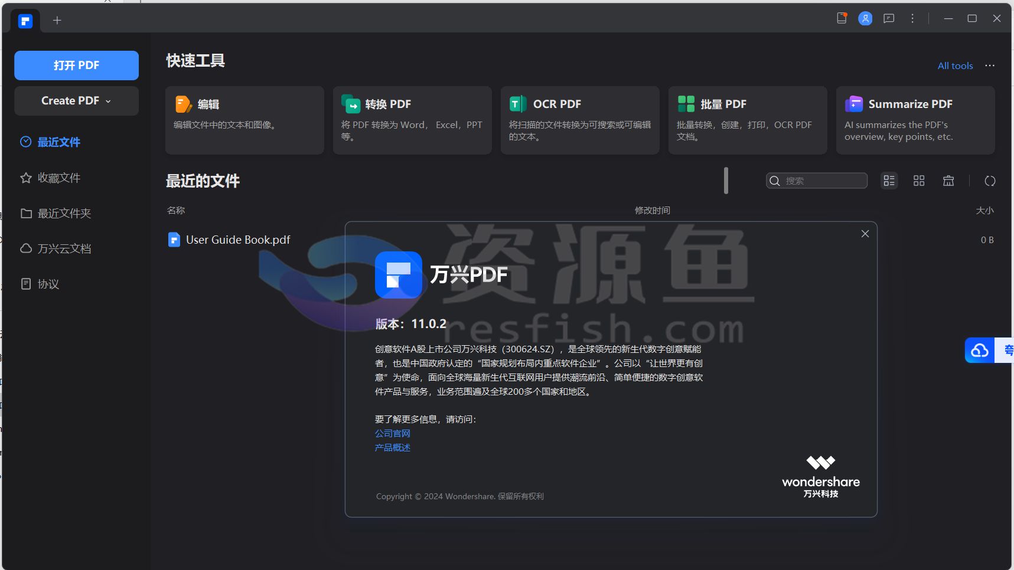Open the 产品概述 link
The height and width of the screenshot is (570, 1014).
pos(392,448)
